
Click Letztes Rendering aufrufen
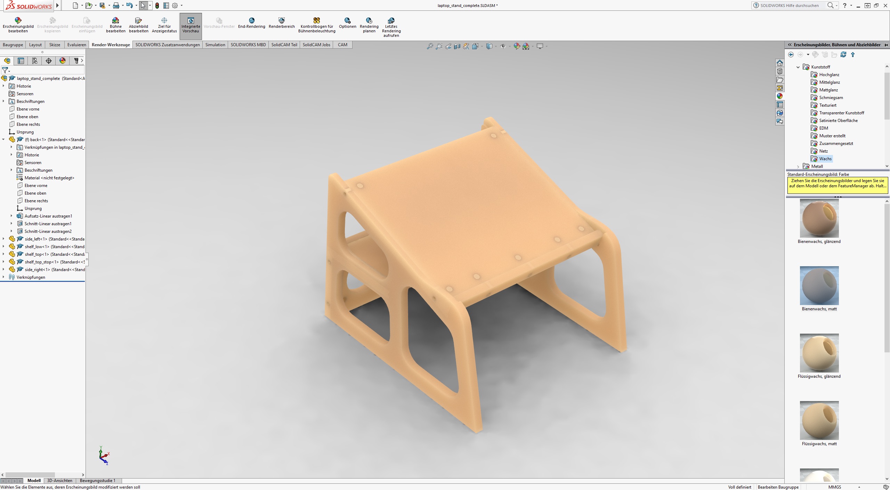[391, 27]
